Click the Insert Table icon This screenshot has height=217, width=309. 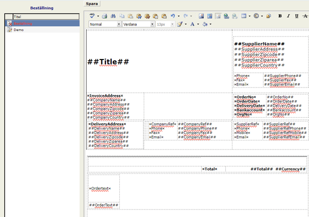(x=244, y=16)
